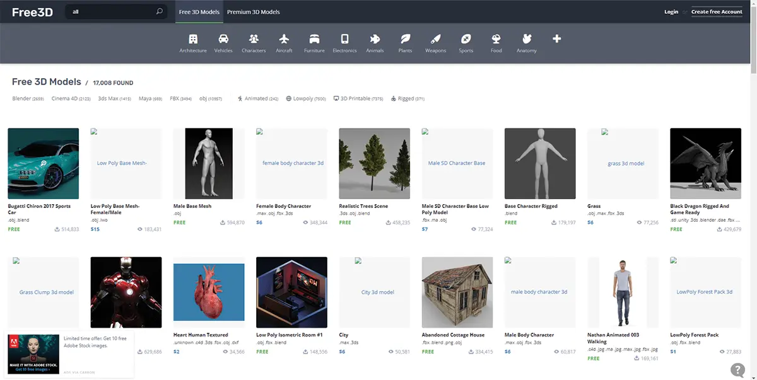Select the Vehicles car icon

pyautogui.click(x=223, y=39)
